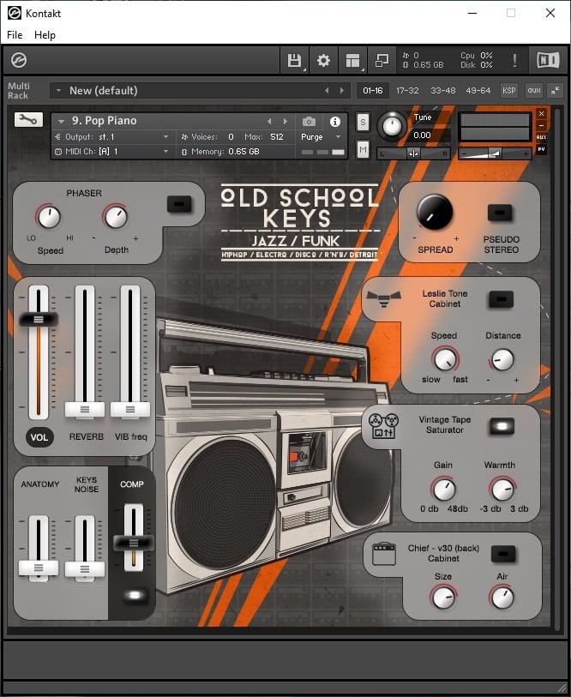Toggle the Leslie Tone Cabinet switch
This screenshot has width=571, height=697.
point(502,299)
